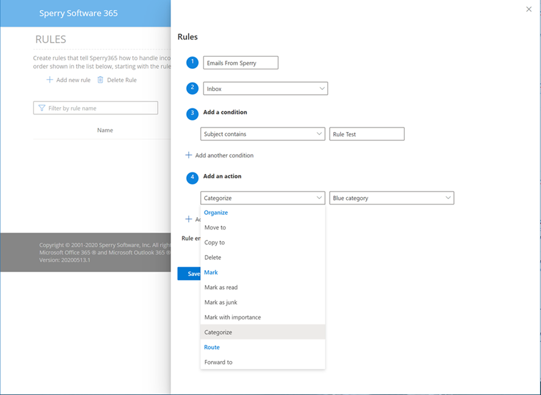Choose 'Copy to' action
Screen dimensions: 541x395
tap(262, 242)
